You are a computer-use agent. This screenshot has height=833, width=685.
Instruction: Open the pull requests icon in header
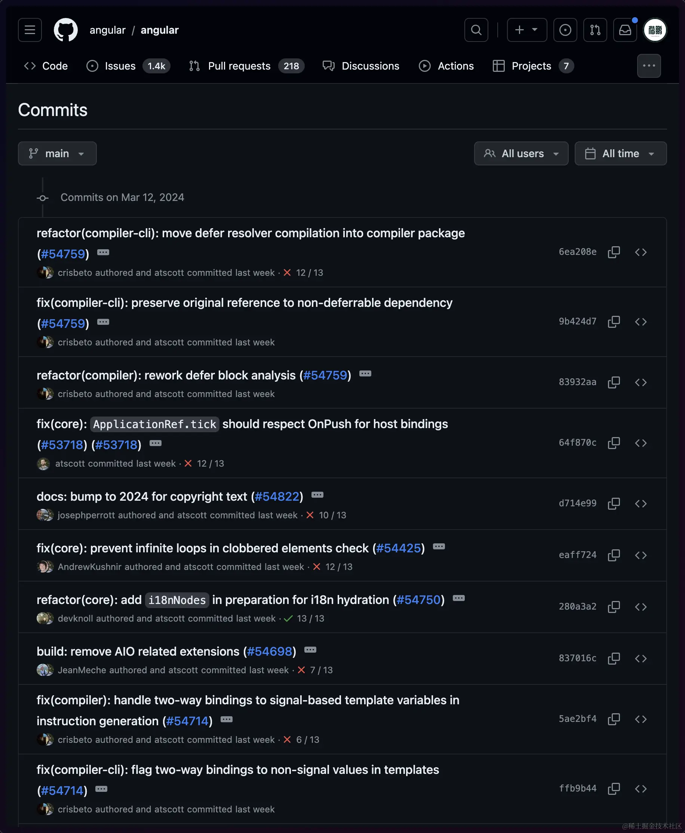point(595,30)
